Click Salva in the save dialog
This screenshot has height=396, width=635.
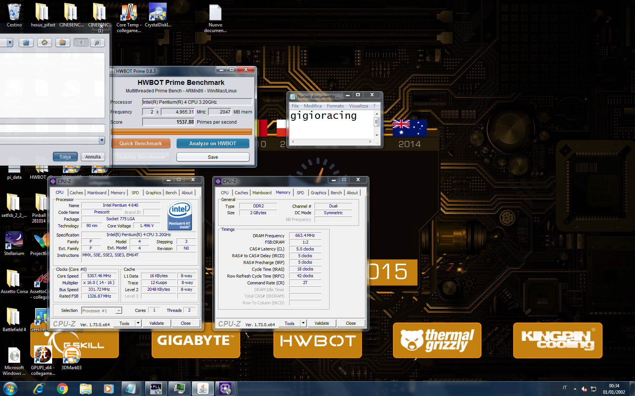65,157
